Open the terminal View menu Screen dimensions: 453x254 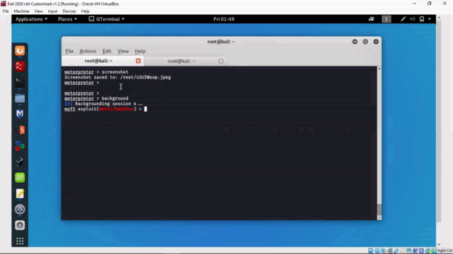tap(123, 52)
